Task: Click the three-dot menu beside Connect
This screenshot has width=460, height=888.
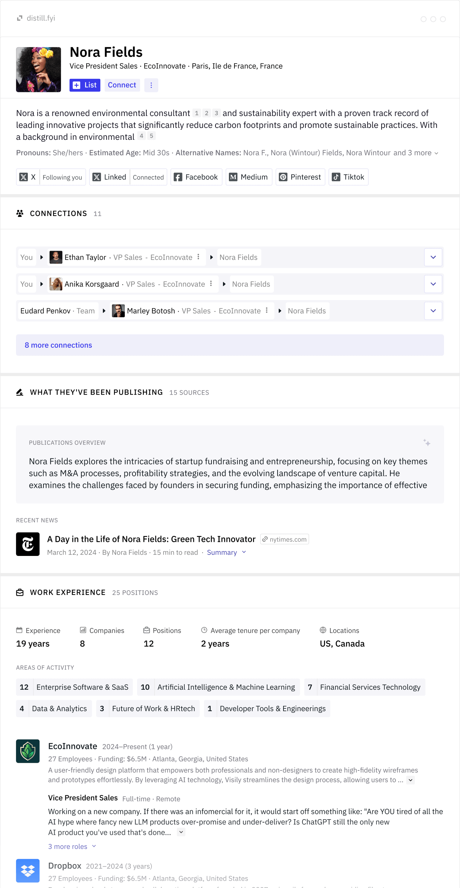Action: (151, 85)
